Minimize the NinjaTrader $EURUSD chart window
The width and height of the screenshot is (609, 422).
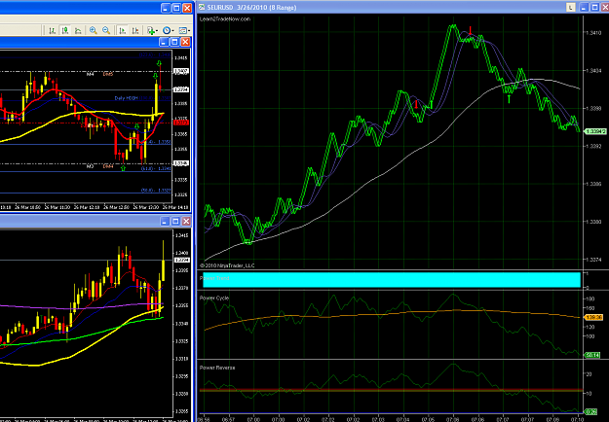(x=584, y=8)
